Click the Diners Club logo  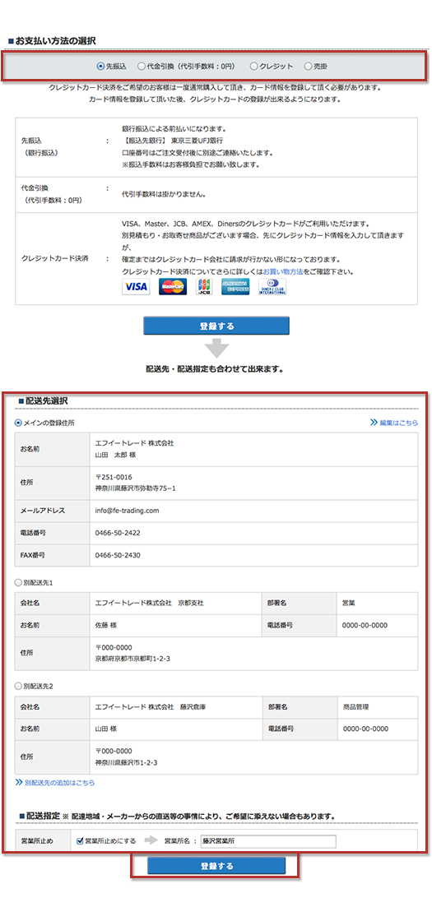[272, 287]
